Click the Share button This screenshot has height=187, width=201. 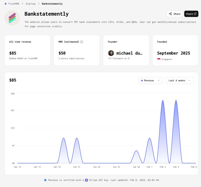pos(175,14)
